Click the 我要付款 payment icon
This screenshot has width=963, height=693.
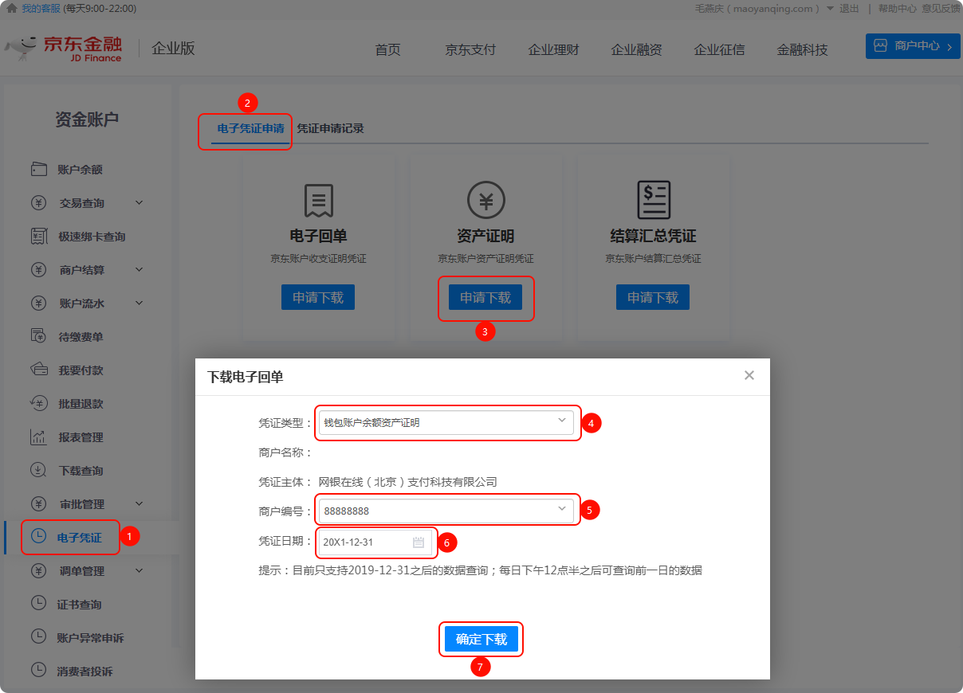pyautogui.click(x=38, y=370)
